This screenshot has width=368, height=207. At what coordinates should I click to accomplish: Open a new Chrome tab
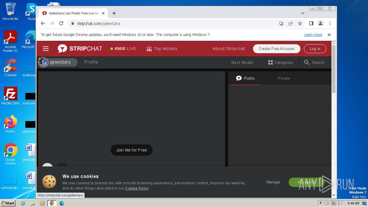(114, 13)
